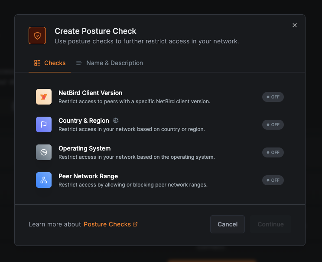Enable the NetBird Client Version check
Viewport: 322px width, 262px height.
pyautogui.click(x=273, y=97)
